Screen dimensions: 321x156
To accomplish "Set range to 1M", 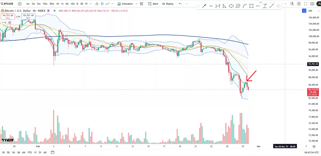I will point(13,153).
